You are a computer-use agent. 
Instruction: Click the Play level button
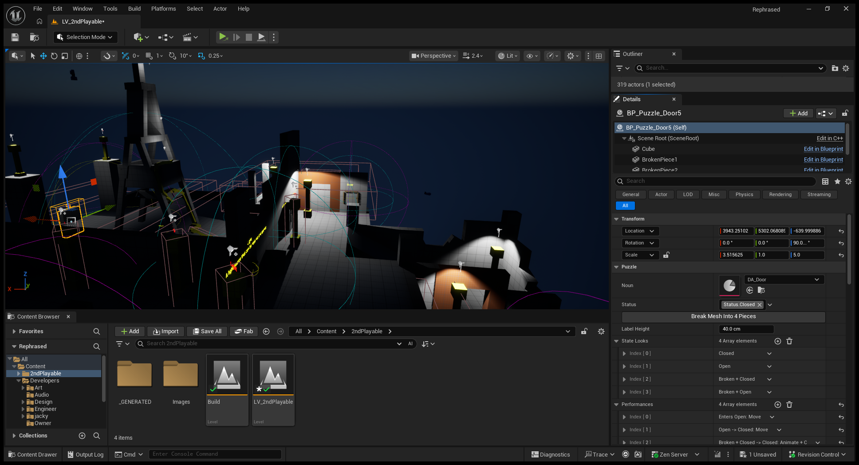point(223,37)
